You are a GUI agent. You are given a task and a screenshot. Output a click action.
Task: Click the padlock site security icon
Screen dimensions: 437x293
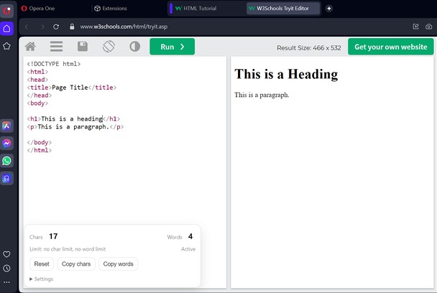click(72, 27)
